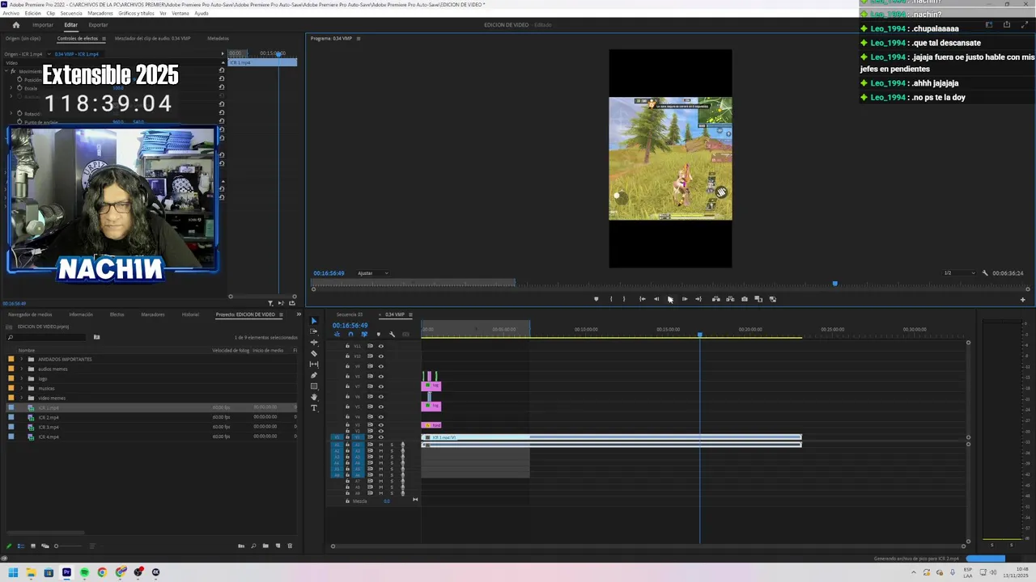
Task: Select the Razor tool
Action: 315,353
